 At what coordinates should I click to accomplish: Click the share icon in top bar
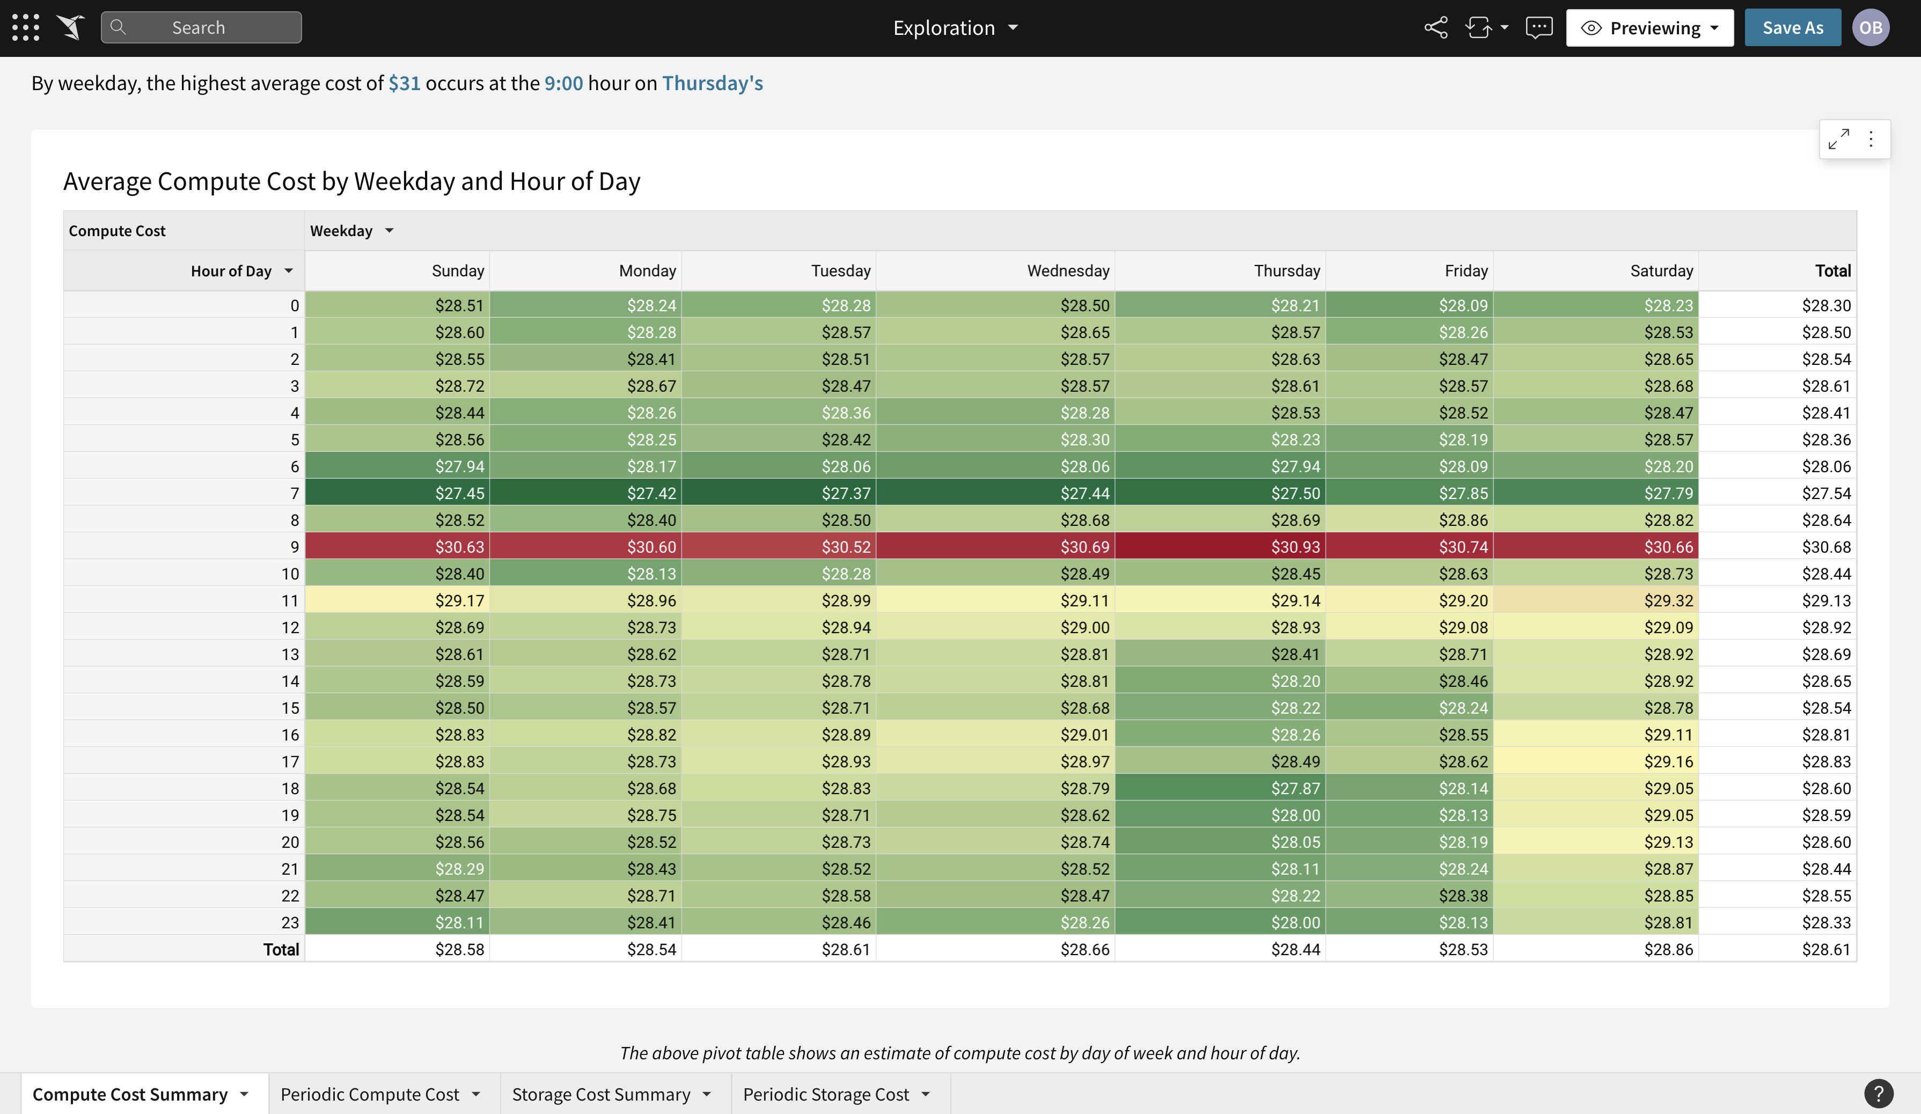pos(1435,27)
